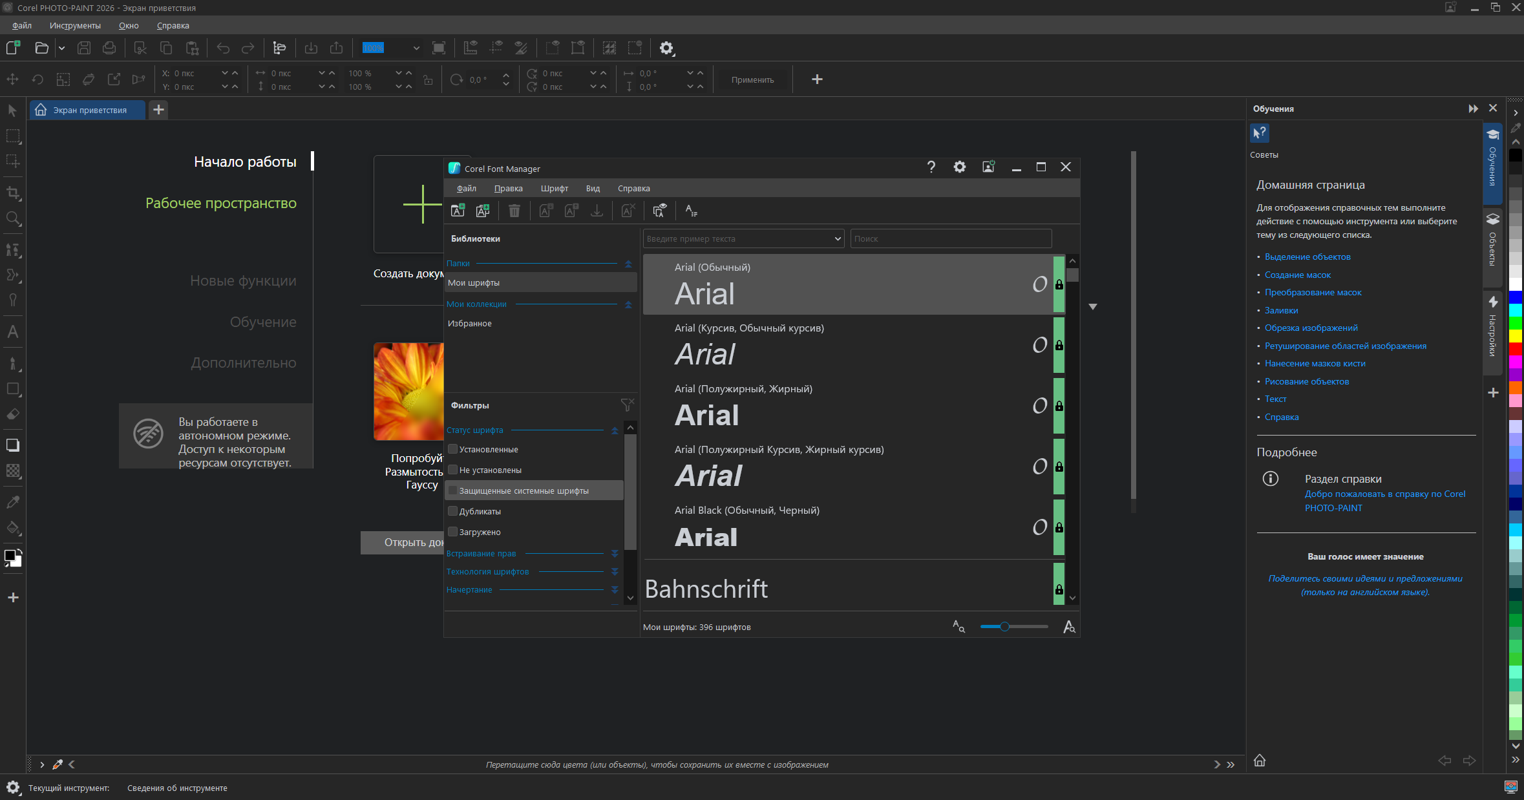Select the Eyedropper tool

(13, 502)
